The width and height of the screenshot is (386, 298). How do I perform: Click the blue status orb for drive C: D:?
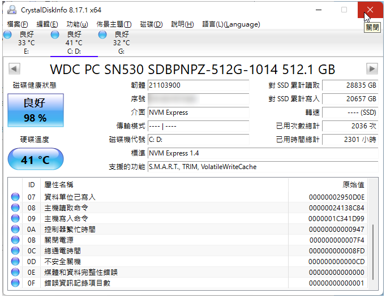[x=55, y=34]
